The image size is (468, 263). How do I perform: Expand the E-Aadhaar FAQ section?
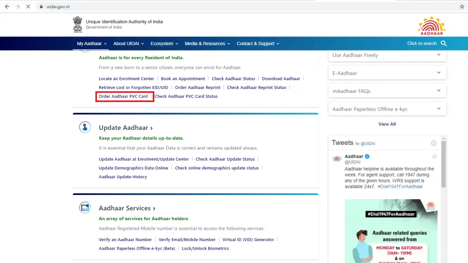coord(387,73)
